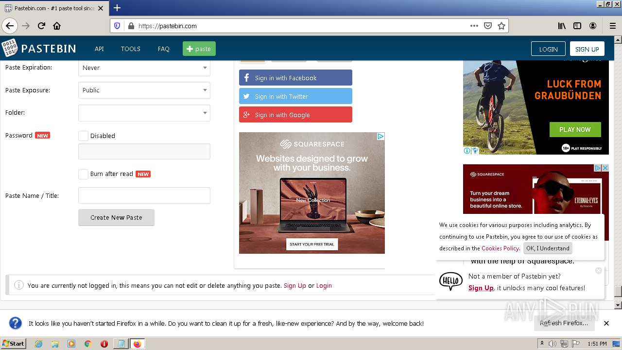Dismiss the Firefox refresh notification bar
The width and height of the screenshot is (622, 350).
click(606, 323)
